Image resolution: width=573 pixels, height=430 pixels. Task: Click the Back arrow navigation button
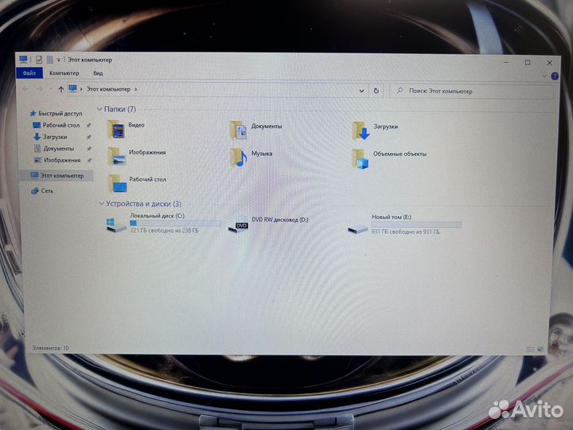click(x=26, y=88)
